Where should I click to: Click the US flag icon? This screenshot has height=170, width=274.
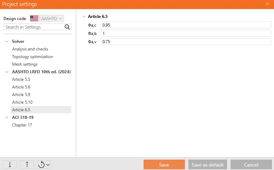click(x=34, y=18)
